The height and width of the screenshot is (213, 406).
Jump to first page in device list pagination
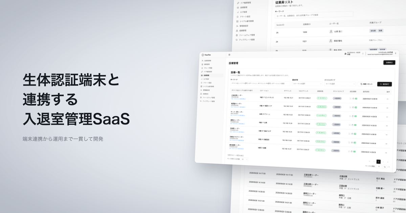pyautogui.click(x=369, y=161)
